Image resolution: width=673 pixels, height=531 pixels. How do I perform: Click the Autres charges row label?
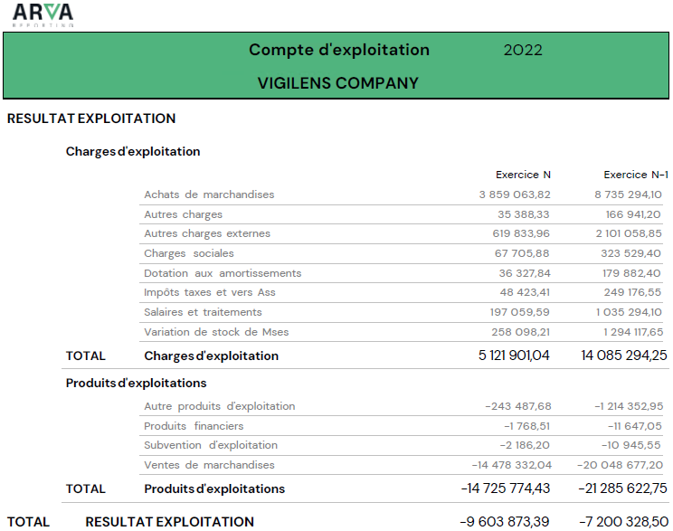coord(184,214)
